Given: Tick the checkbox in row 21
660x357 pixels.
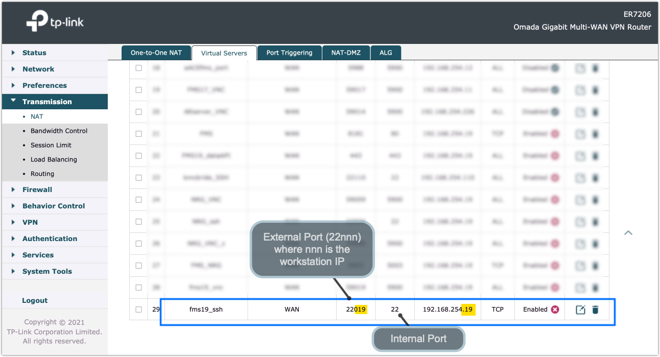Looking at the screenshot, I should (x=138, y=134).
